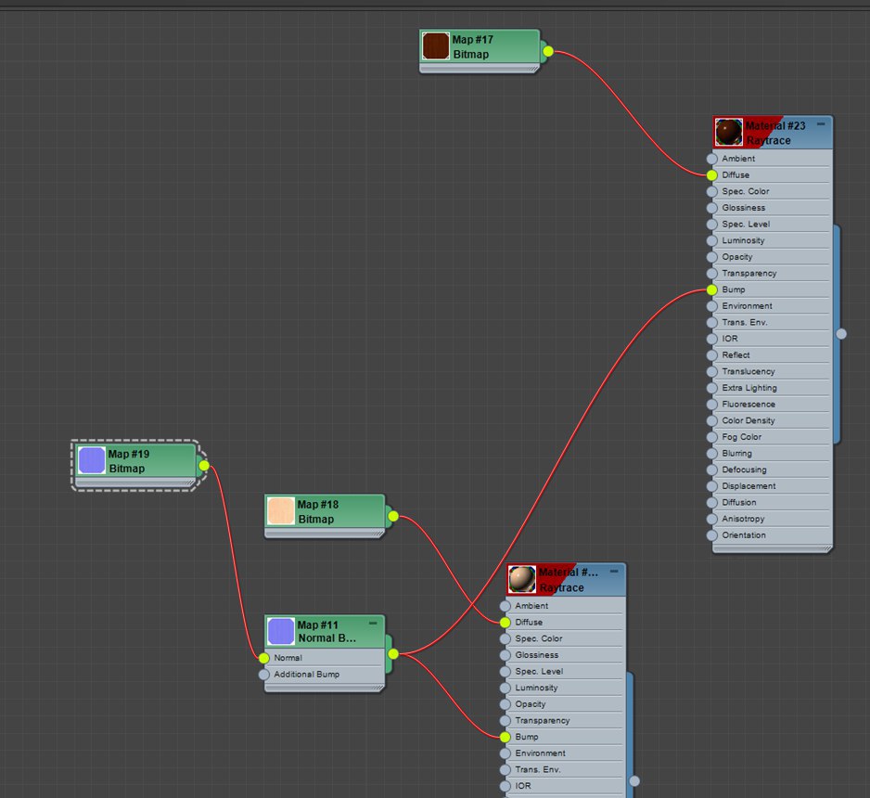Click the Fluorescence socket on Material #23
This screenshot has height=798, width=870.
[712, 405]
